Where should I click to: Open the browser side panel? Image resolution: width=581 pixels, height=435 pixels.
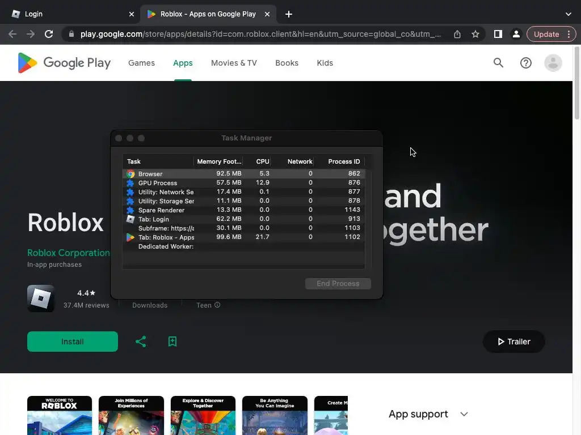coord(498,34)
